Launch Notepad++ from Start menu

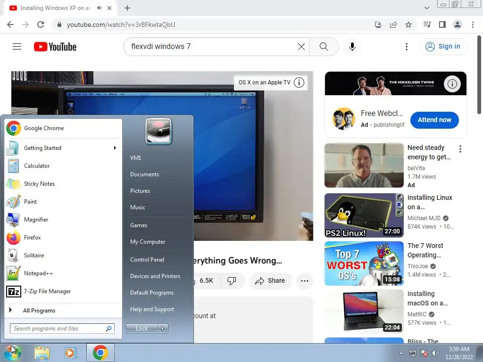click(64, 273)
